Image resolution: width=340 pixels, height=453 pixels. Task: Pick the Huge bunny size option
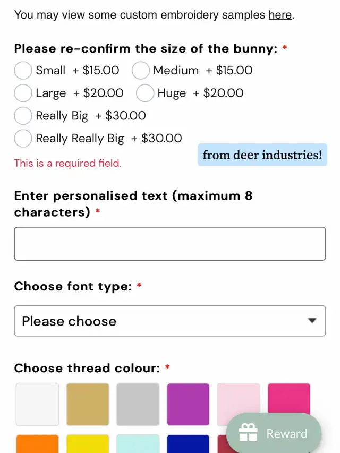click(x=145, y=93)
